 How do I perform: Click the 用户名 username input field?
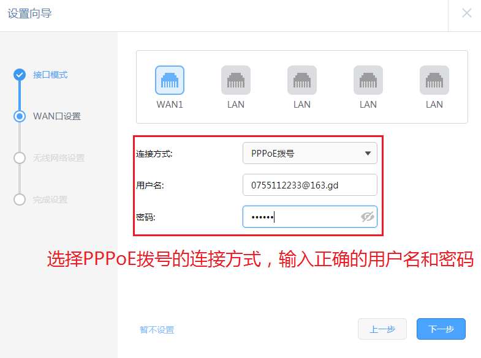pyautogui.click(x=310, y=185)
